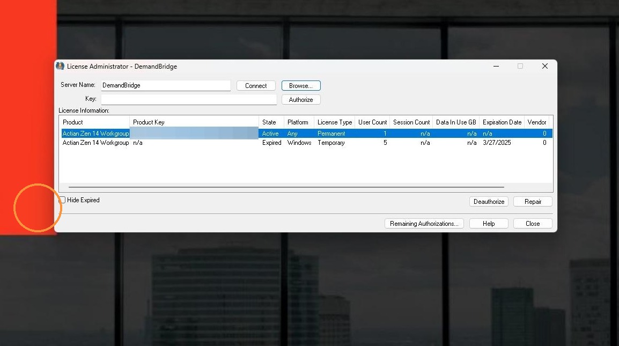Sort by the User Count column header
Screen dimensions: 619x346
(x=372, y=122)
